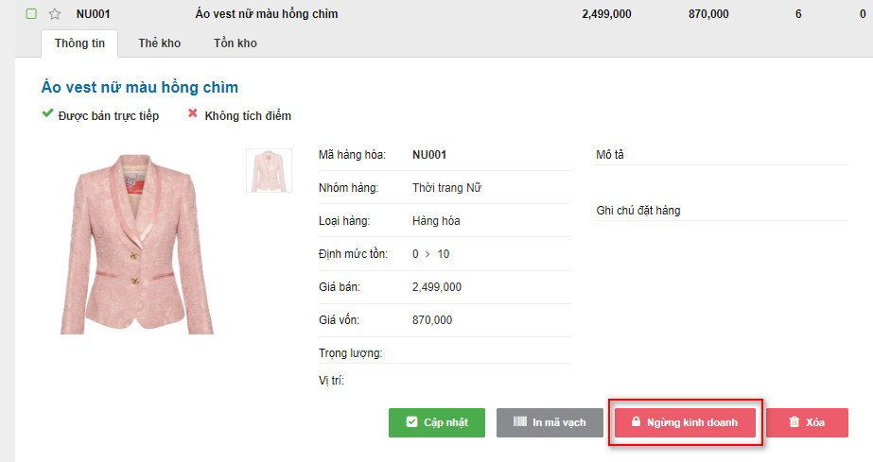Select the small pink jacket thumbnail
The image size is (873, 462).
click(x=269, y=170)
